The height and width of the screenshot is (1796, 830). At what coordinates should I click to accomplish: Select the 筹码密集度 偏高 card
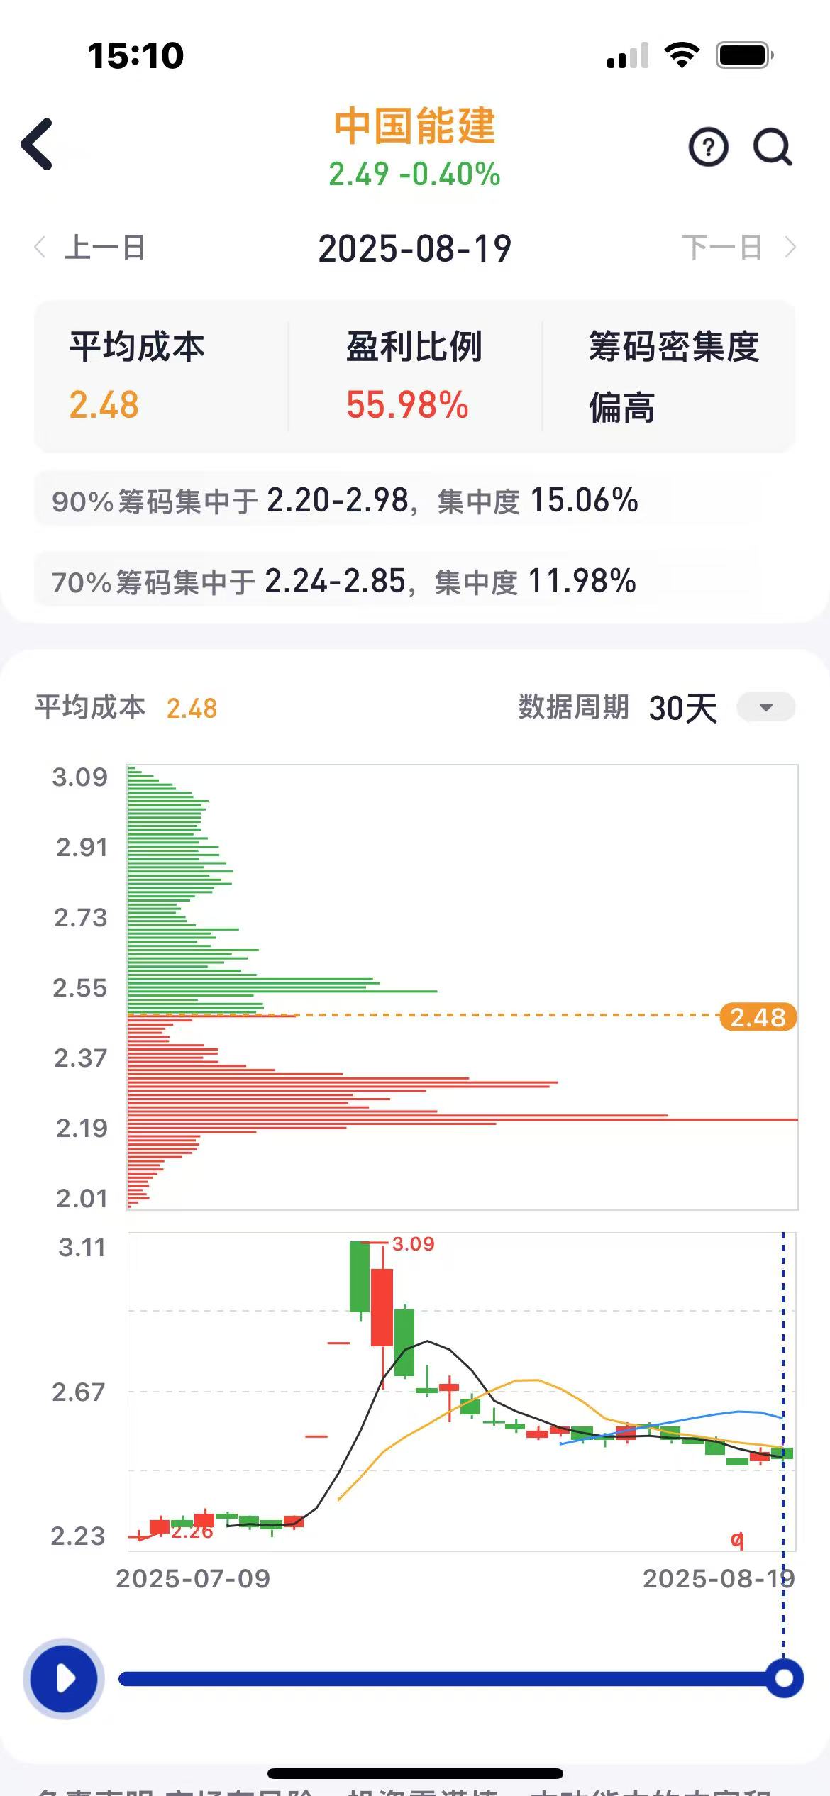pos(669,376)
